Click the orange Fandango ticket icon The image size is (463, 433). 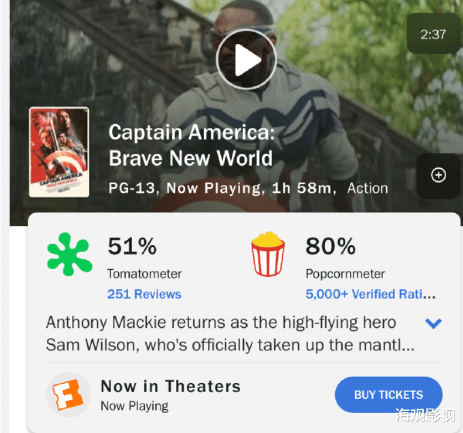coord(68,395)
